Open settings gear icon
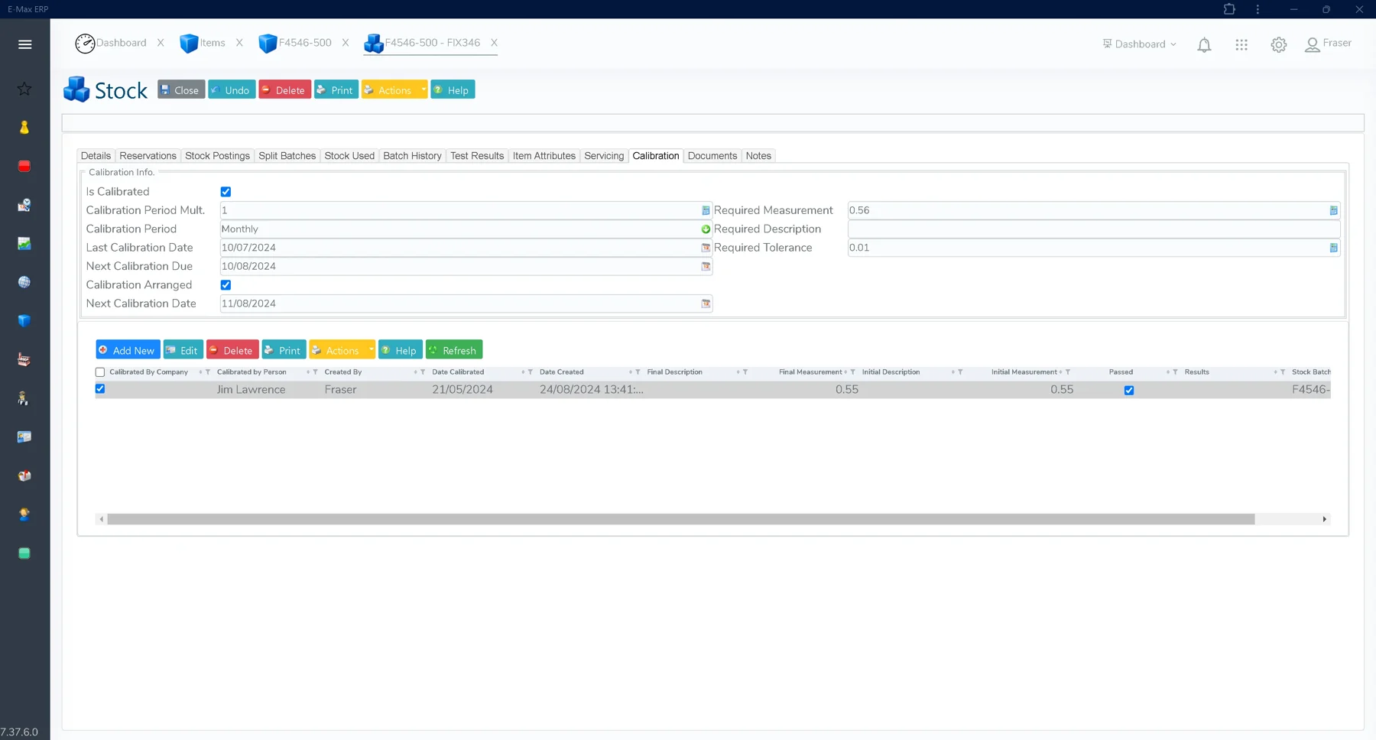The width and height of the screenshot is (1376, 740). tap(1278, 45)
